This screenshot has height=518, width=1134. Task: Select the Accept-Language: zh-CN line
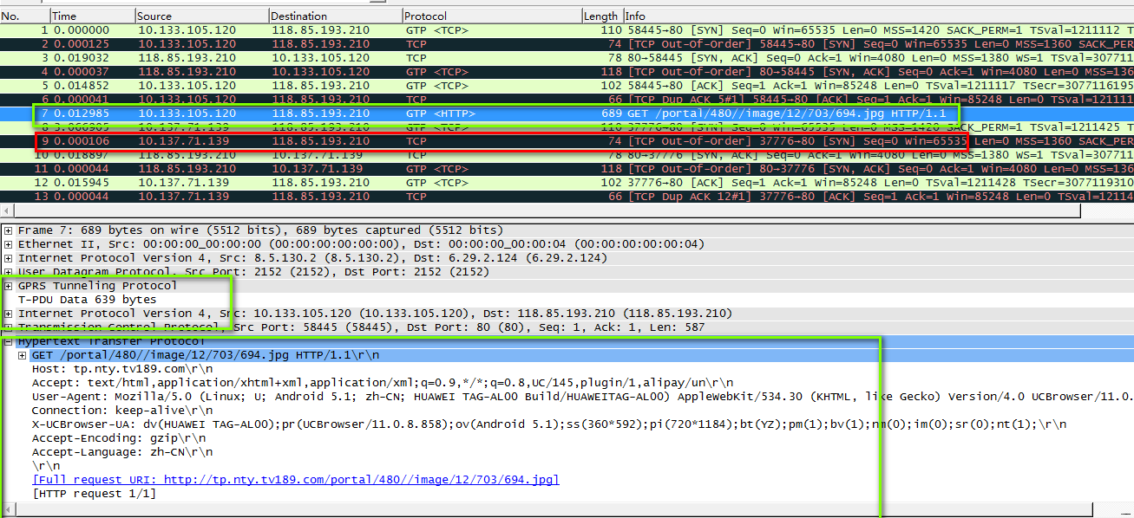click(122, 452)
